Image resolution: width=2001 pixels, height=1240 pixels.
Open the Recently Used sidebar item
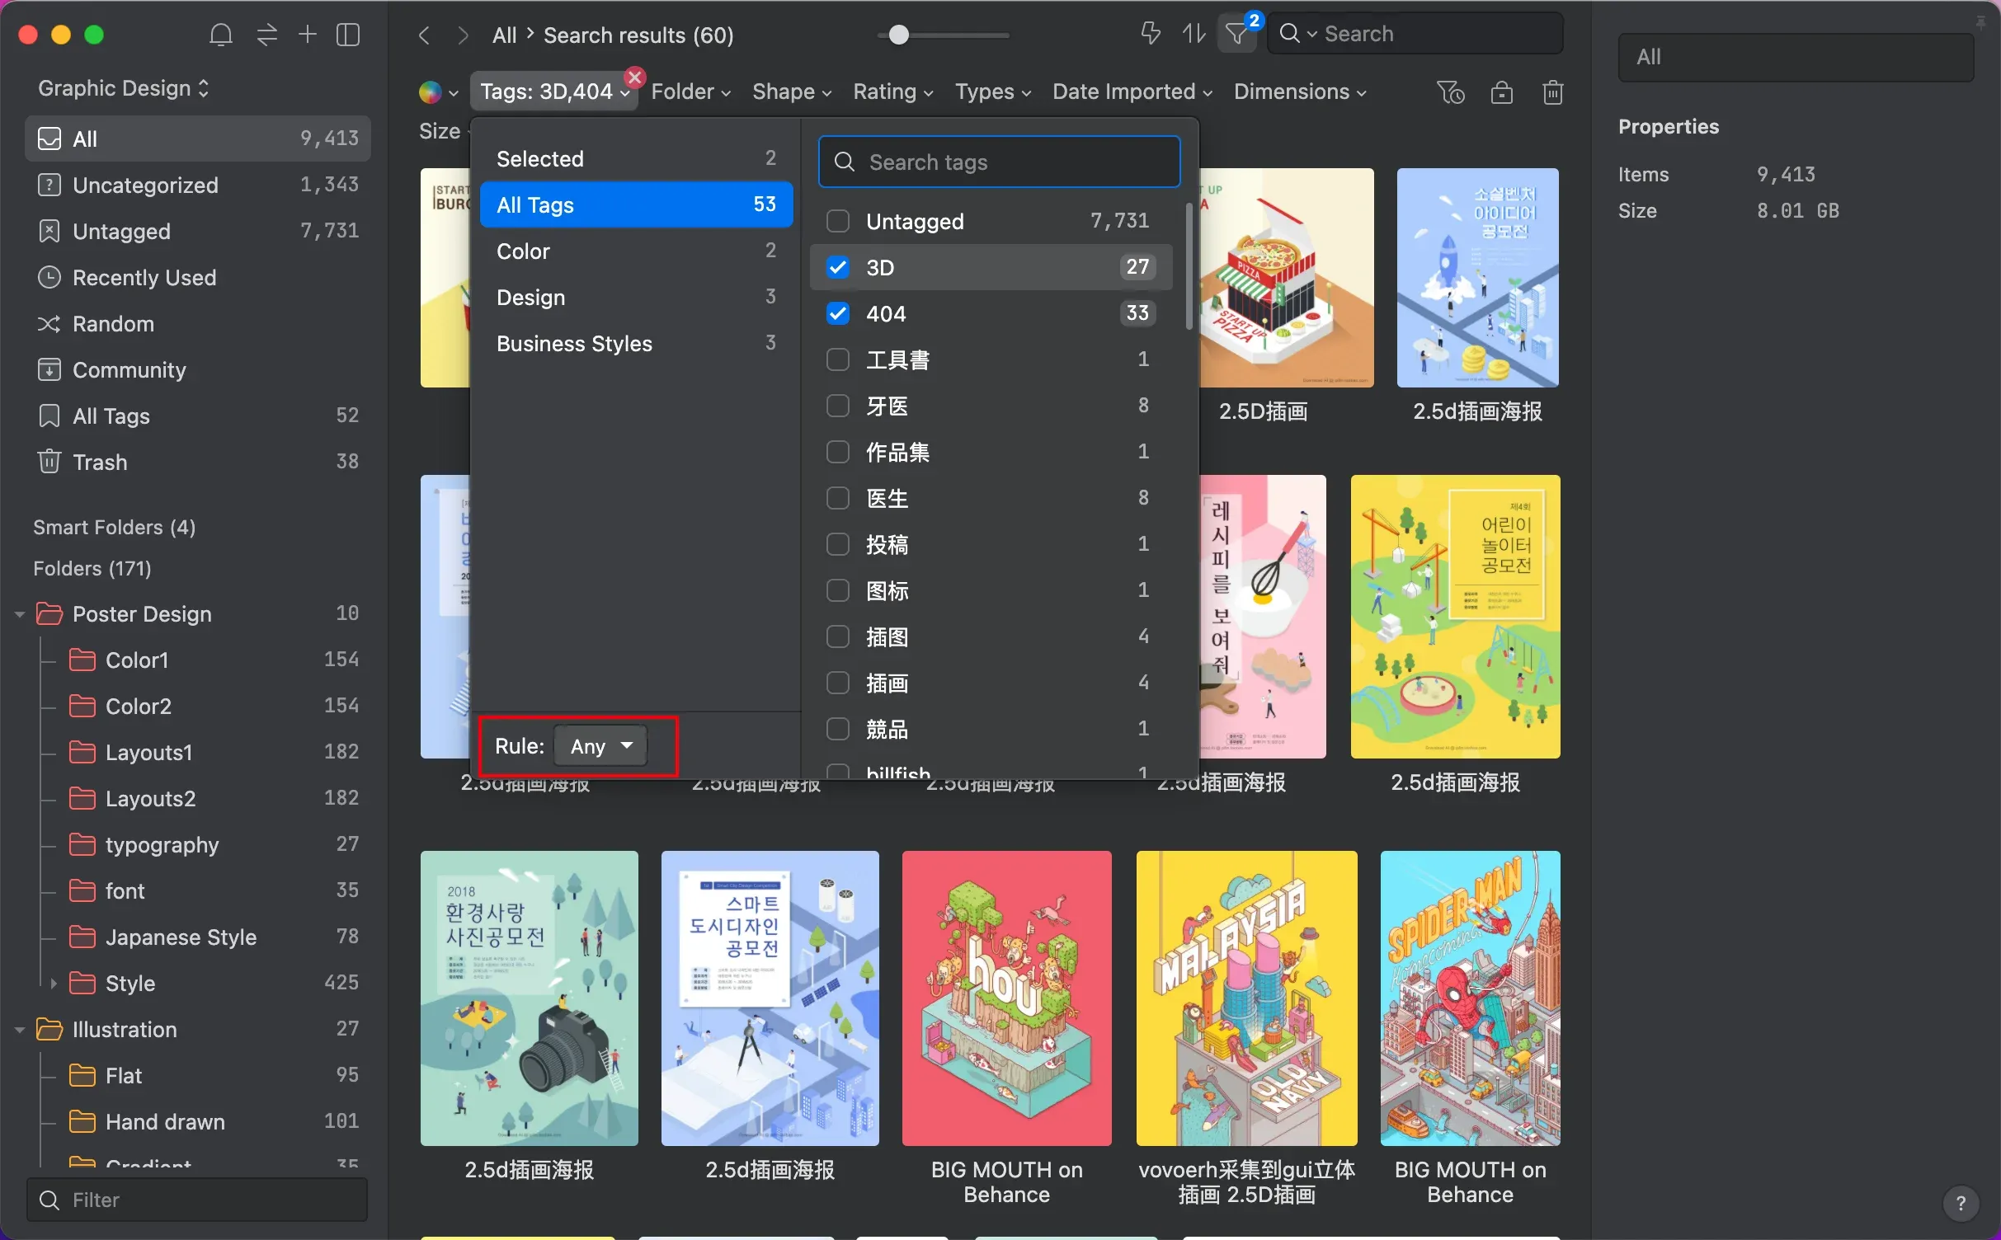click(x=144, y=278)
